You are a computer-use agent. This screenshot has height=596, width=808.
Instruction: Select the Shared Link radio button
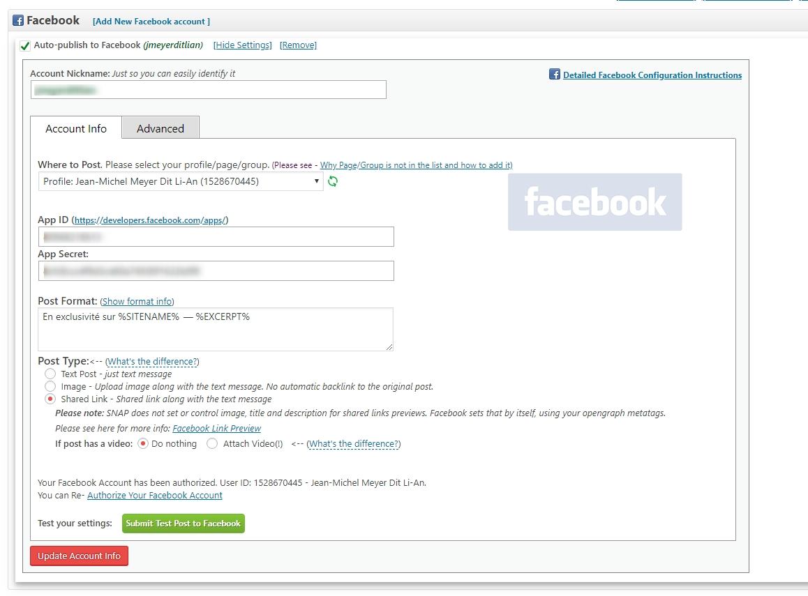point(50,399)
